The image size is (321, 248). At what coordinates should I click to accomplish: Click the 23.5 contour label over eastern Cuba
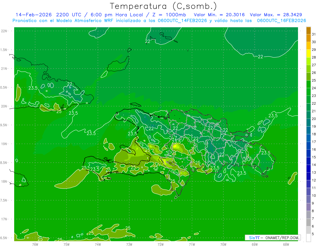pos(33,88)
